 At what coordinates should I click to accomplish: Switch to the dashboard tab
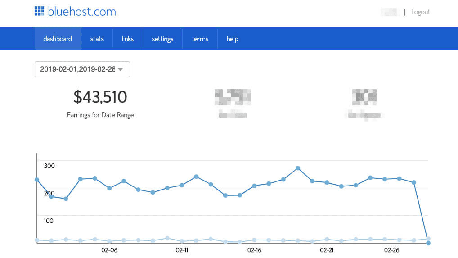pos(58,39)
